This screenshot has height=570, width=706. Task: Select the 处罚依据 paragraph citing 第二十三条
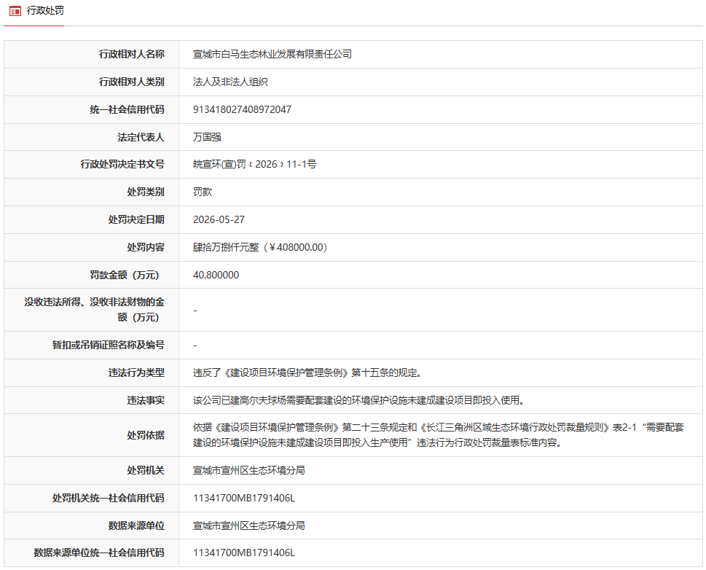click(439, 435)
